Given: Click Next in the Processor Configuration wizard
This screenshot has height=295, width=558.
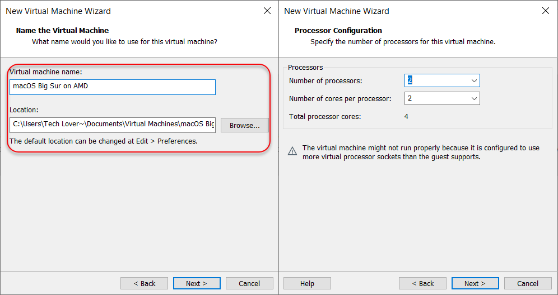Looking at the screenshot, I should click(475, 283).
